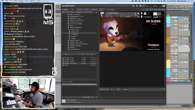Viewport: 195px width, 110px height.
Task: Sort file list by Size column header
Action: pos(83,54)
